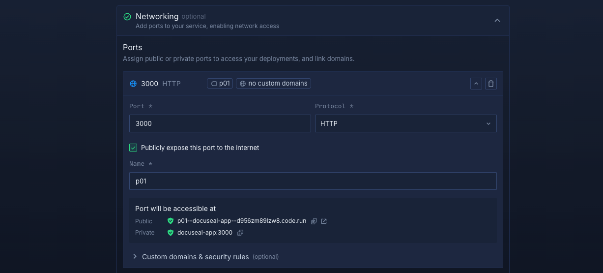Image resolution: width=603 pixels, height=273 pixels.
Task: Copy the public code.run URL
Action: pyautogui.click(x=314, y=221)
